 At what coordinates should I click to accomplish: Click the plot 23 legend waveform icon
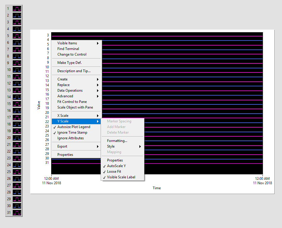(17, 158)
